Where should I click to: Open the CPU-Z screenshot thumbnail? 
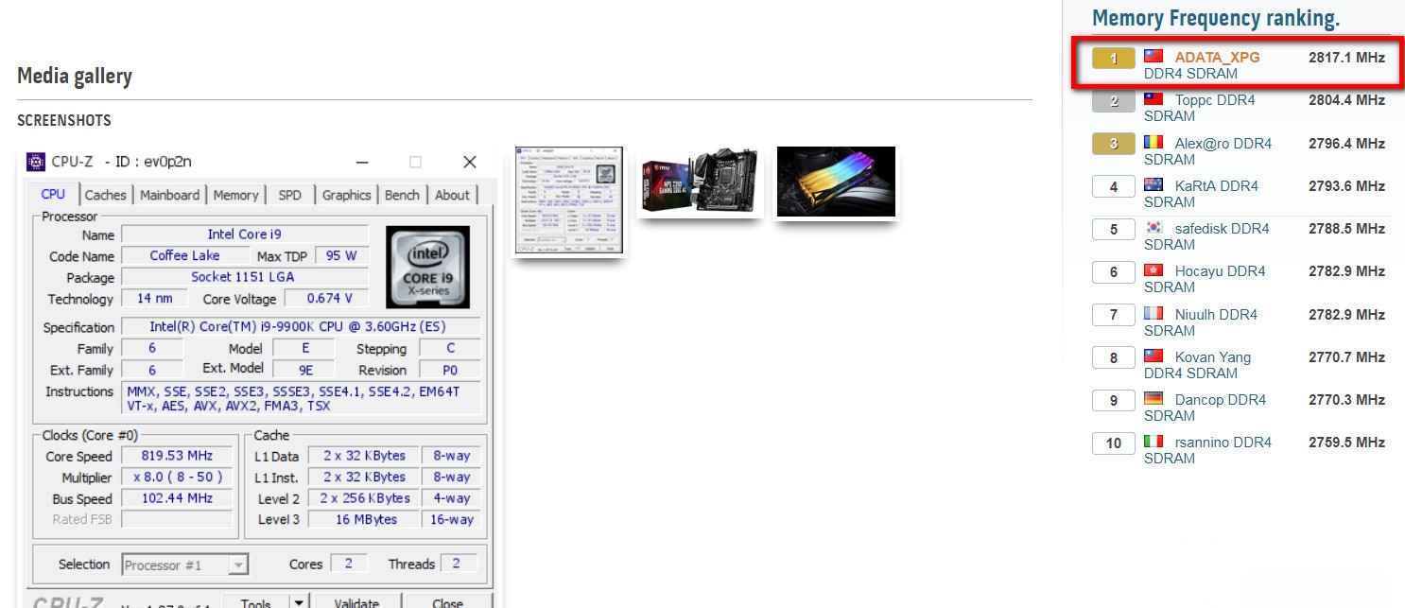pos(569,200)
